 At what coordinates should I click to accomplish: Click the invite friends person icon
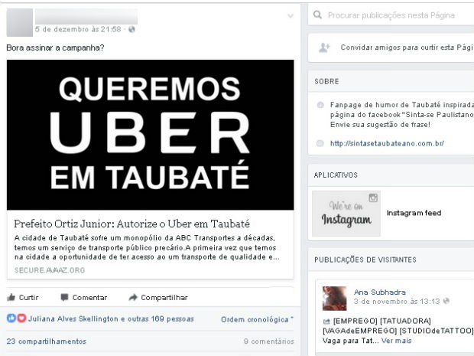tap(324, 47)
